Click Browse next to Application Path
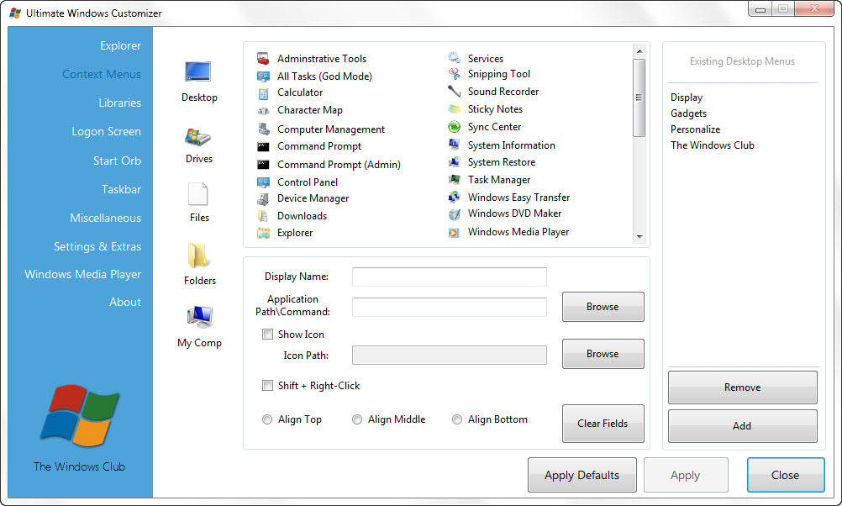842x506 pixels. [x=603, y=306]
